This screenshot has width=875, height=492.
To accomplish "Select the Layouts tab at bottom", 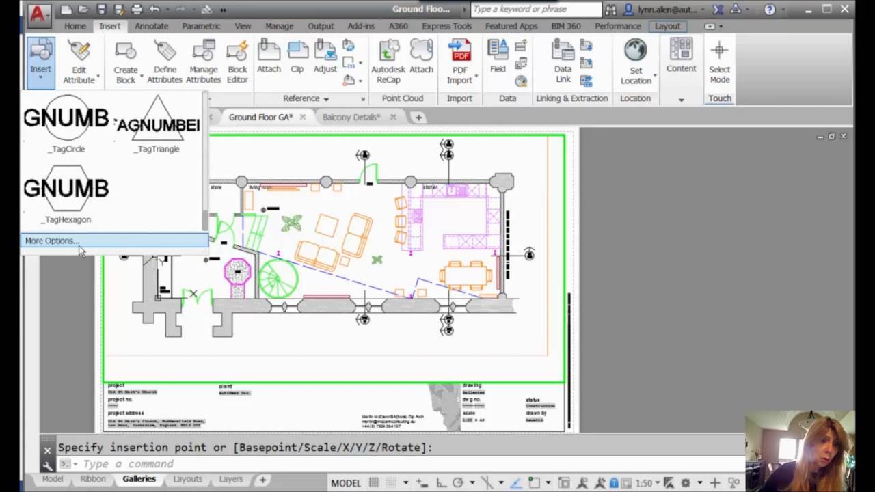I will click(x=187, y=479).
